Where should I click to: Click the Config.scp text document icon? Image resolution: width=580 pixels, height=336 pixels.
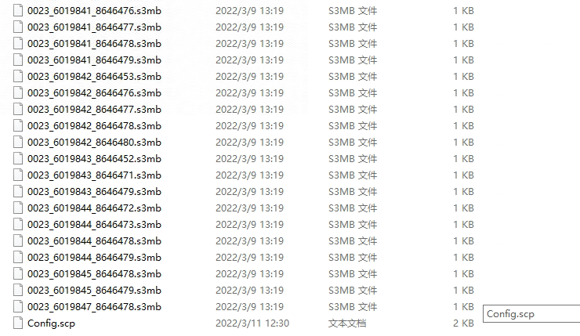coord(18,323)
